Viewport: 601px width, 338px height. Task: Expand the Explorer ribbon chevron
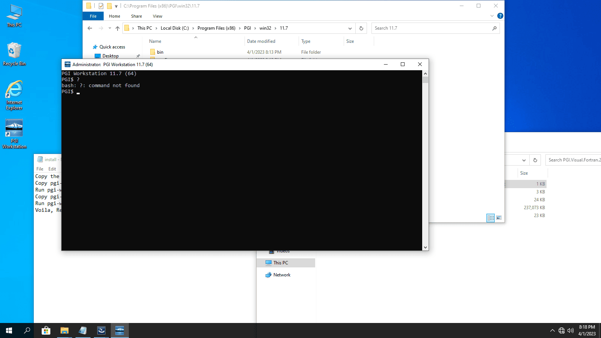coord(492,16)
